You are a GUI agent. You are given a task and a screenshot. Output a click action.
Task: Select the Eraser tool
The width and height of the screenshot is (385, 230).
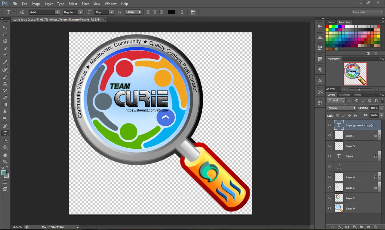[5, 98]
